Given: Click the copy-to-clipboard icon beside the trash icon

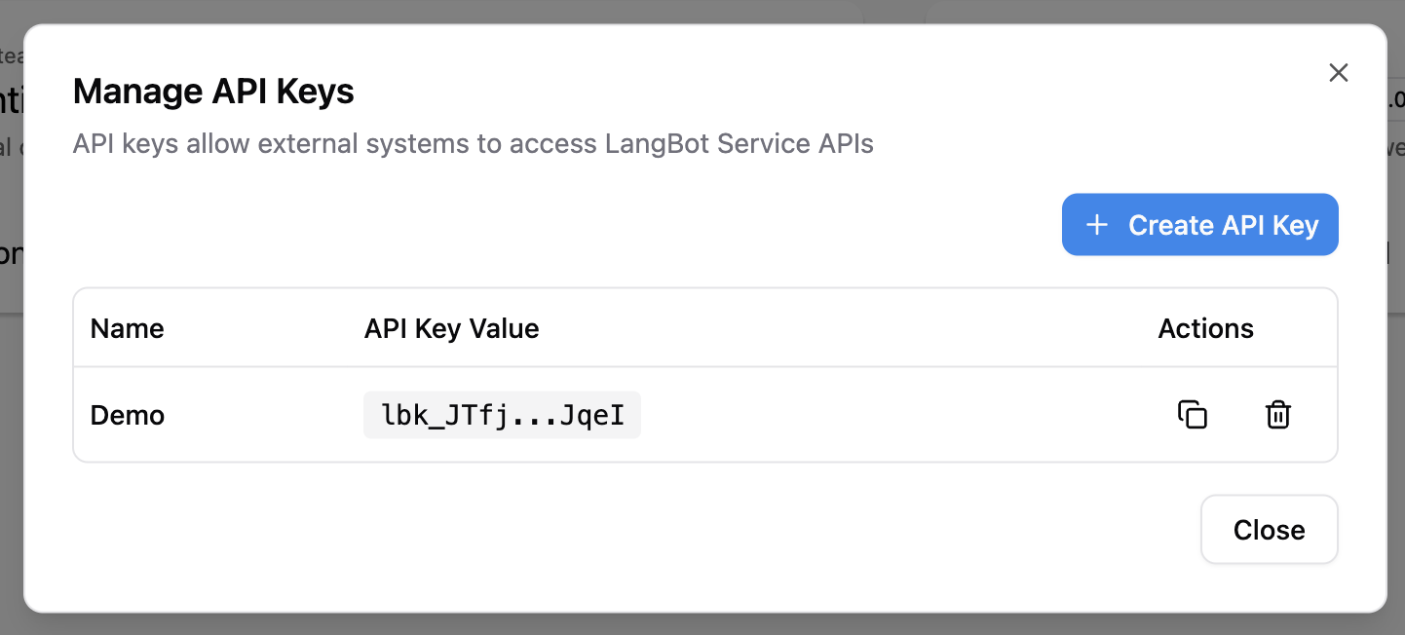Looking at the screenshot, I should pyautogui.click(x=1193, y=414).
